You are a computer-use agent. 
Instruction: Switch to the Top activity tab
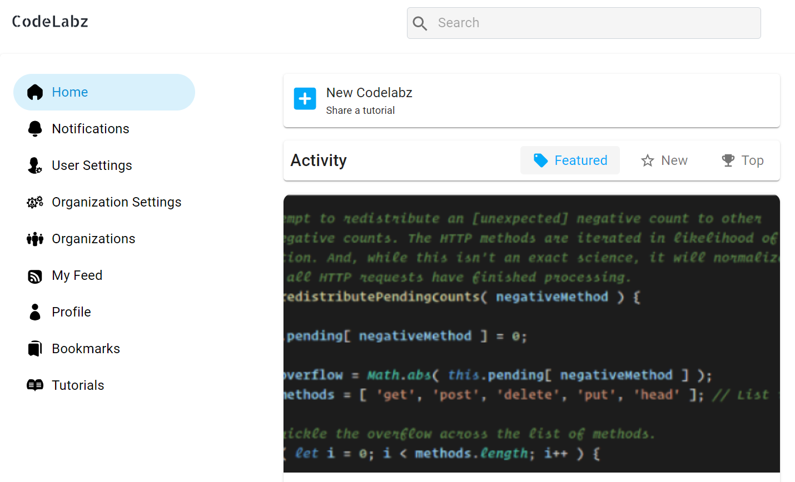pos(742,160)
